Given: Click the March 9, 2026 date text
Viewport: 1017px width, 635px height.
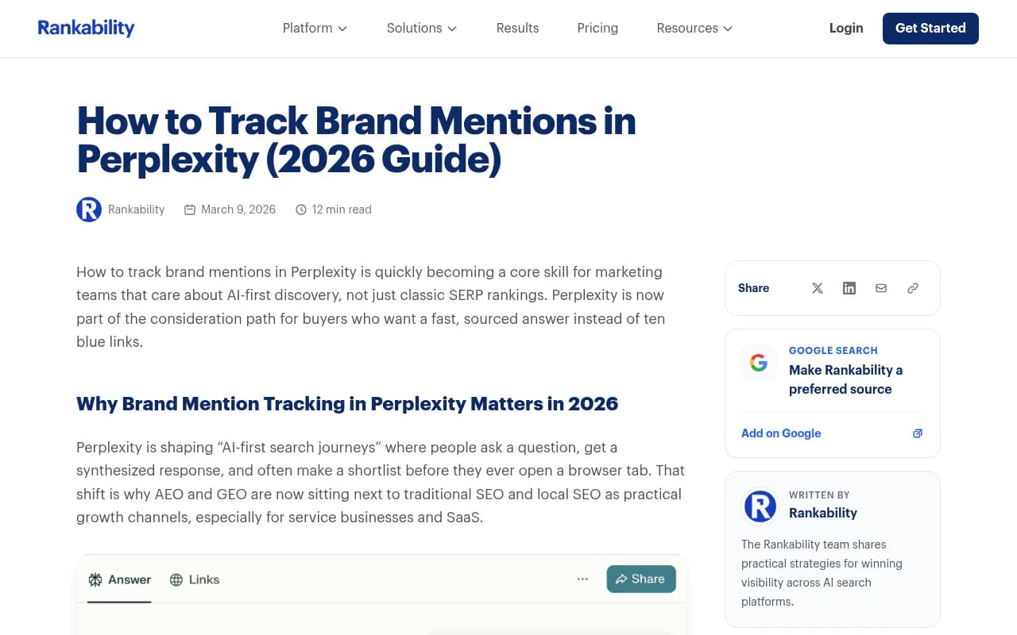Looking at the screenshot, I should [238, 210].
